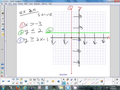
Task: Go to next page in the bottom toolbar
Action: 9,81
